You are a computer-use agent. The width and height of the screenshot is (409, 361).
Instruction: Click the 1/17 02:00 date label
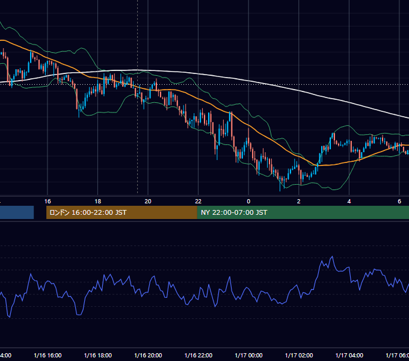point(299,355)
